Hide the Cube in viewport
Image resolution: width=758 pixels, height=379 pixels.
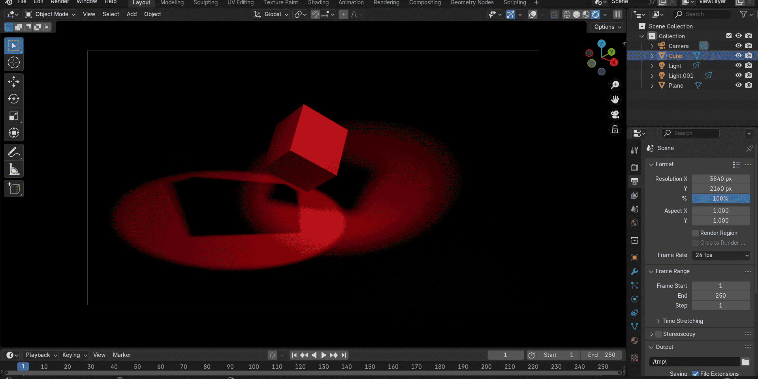[x=738, y=56]
